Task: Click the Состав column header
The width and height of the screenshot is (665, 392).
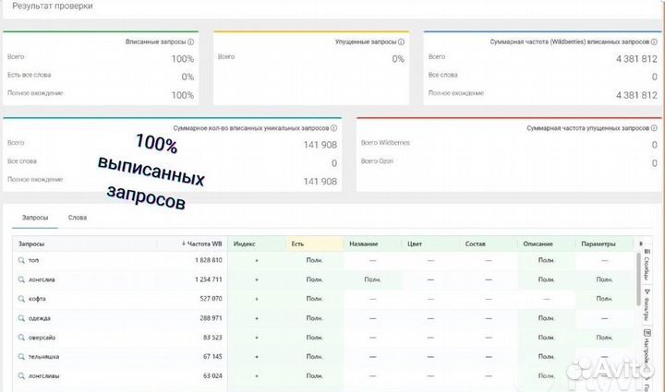Action: click(475, 244)
